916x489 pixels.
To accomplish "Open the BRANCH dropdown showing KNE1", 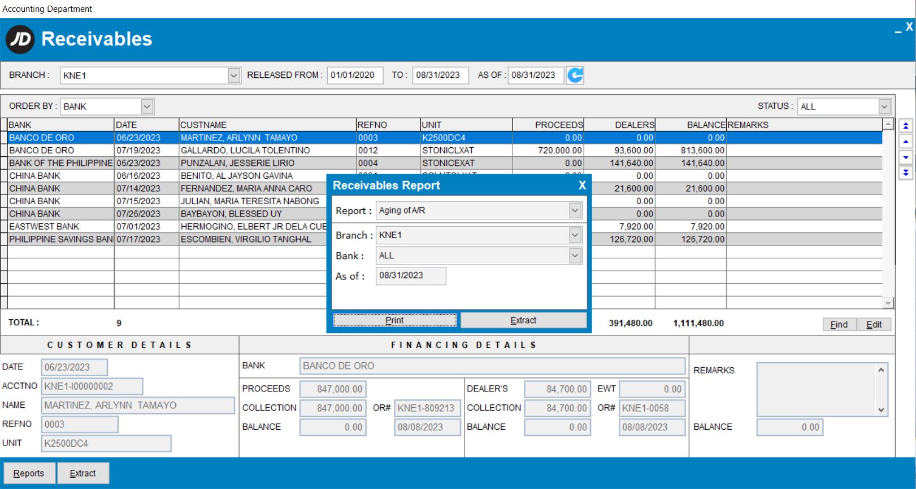I will [x=234, y=75].
